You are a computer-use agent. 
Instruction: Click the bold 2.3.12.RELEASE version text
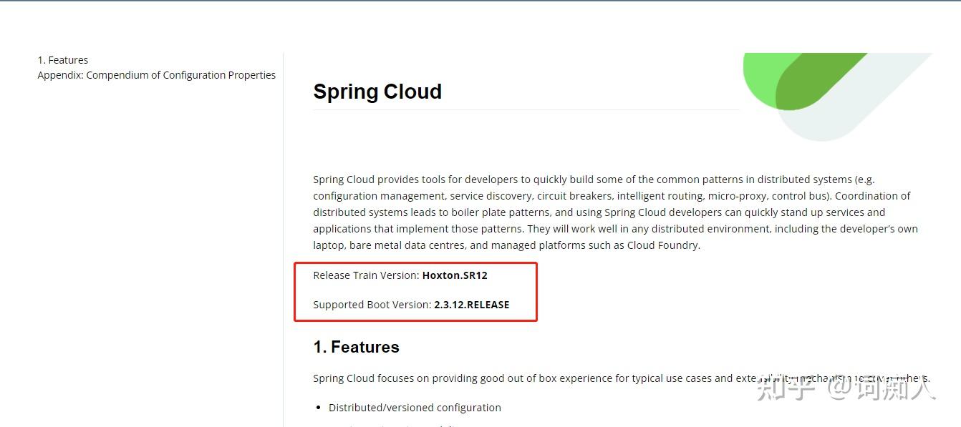[472, 305]
